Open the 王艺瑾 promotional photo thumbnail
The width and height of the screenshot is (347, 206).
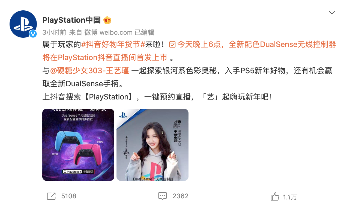tap(152, 145)
